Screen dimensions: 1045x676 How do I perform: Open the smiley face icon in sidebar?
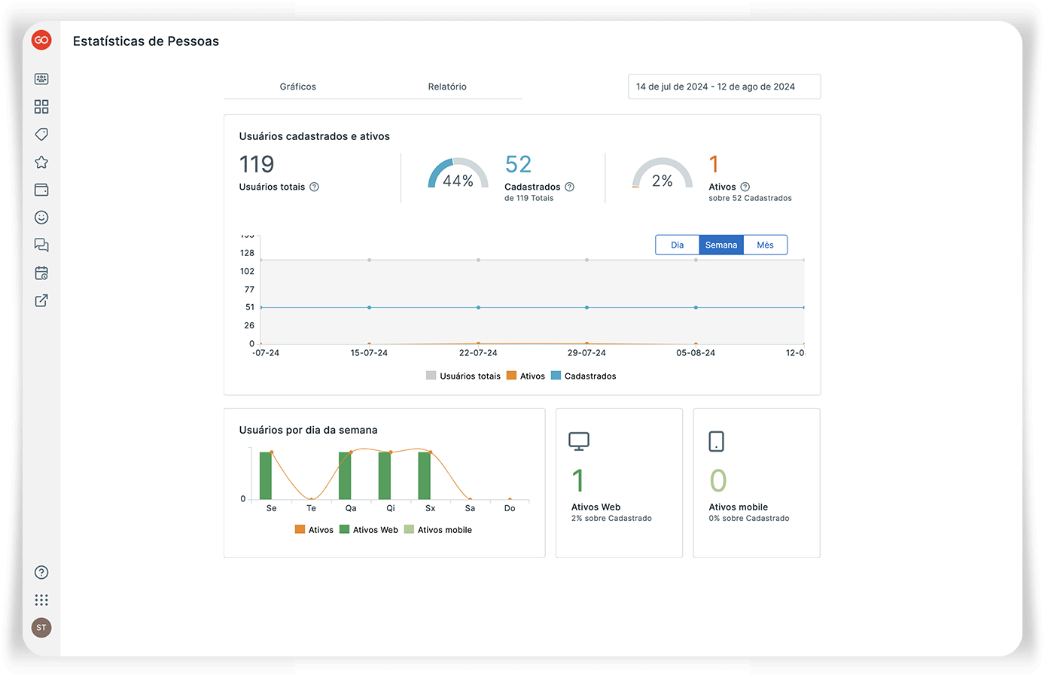(x=41, y=218)
